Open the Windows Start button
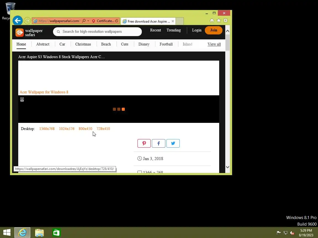The height and width of the screenshot is (238, 318). coord(7,232)
